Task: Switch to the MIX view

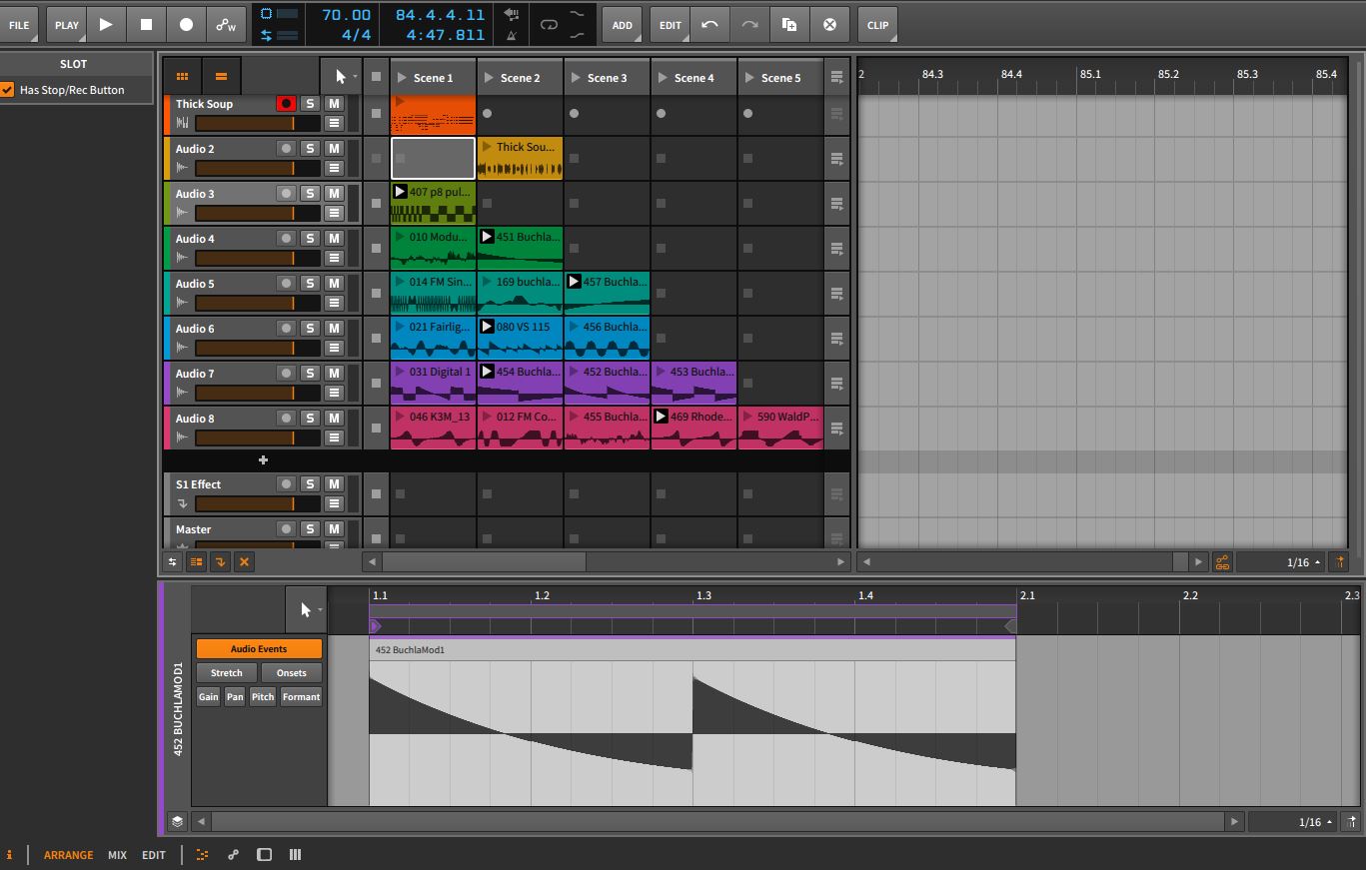Action: (x=117, y=855)
